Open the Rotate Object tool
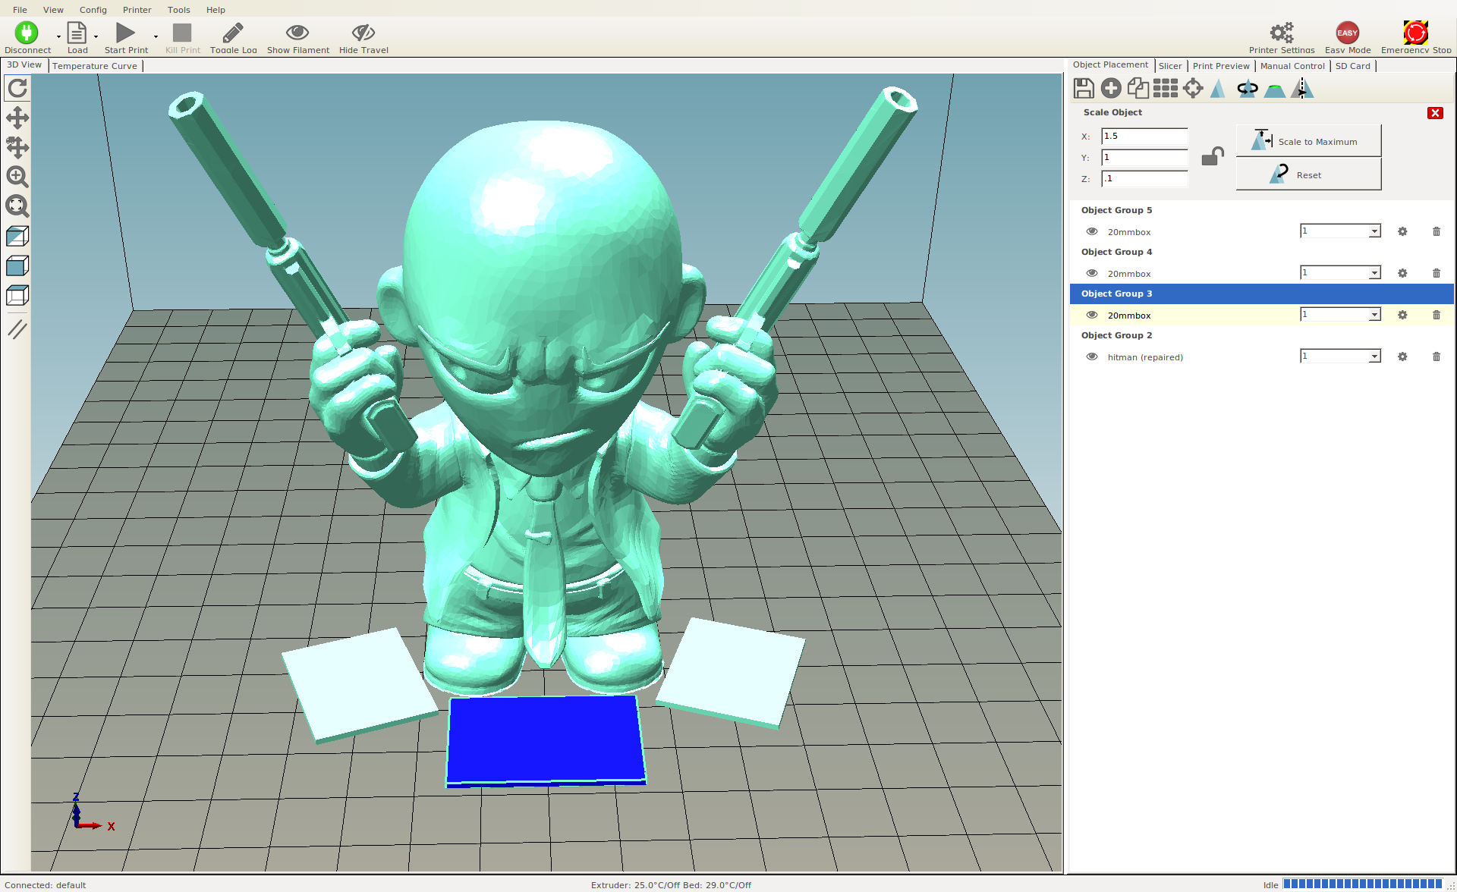 click(1247, 89)
